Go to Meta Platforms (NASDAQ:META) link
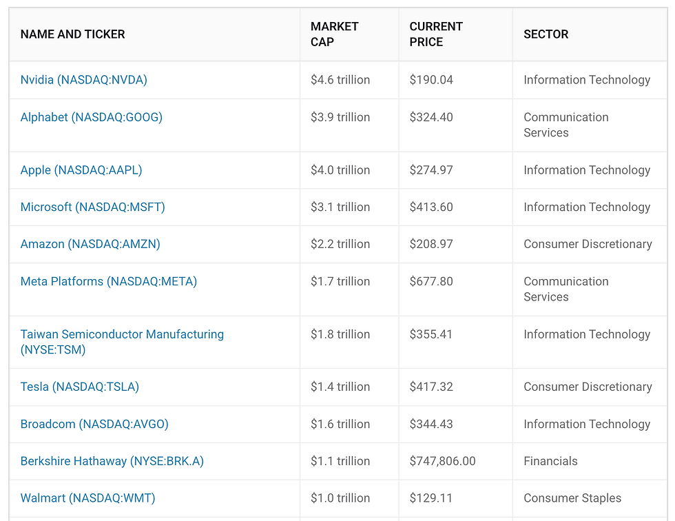Screen dimensions: 675x521 [x=109, y=282]
